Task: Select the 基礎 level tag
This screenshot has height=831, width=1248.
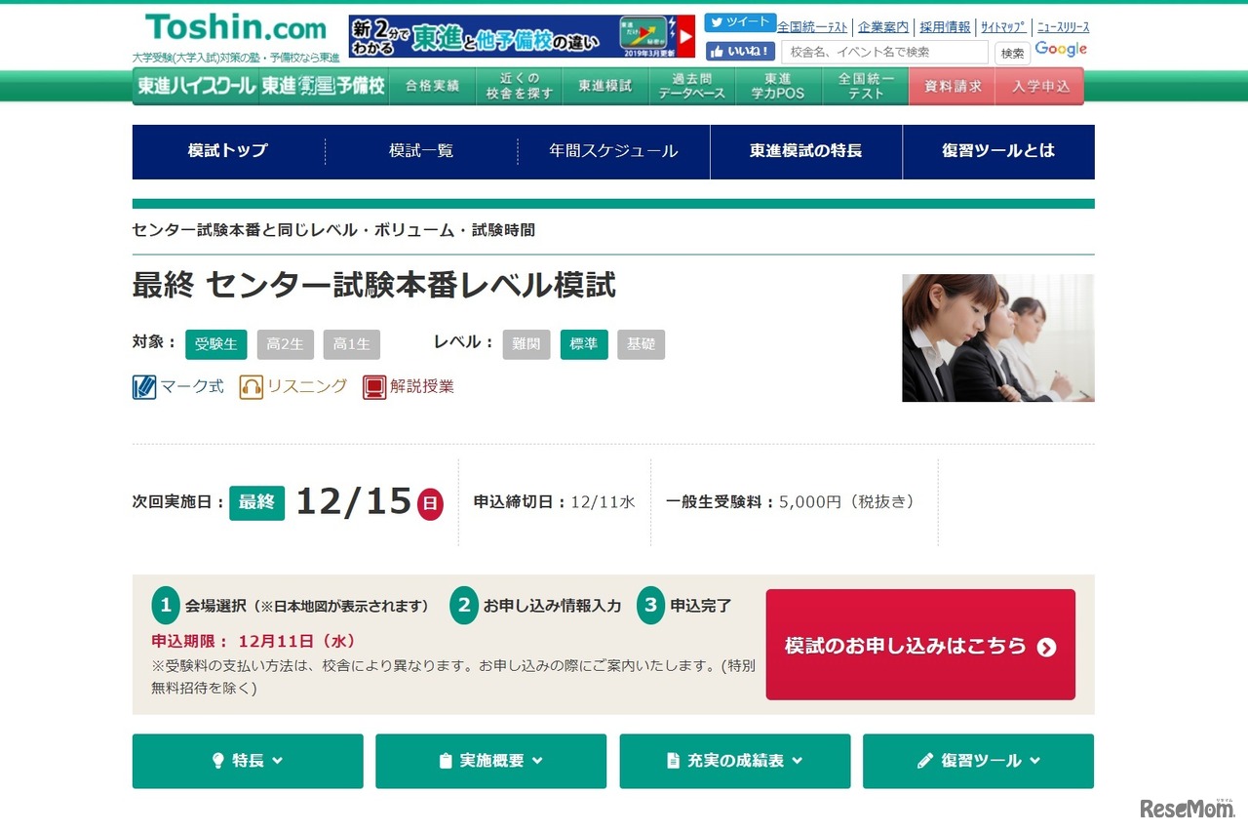Action: (x=641, y=344)
